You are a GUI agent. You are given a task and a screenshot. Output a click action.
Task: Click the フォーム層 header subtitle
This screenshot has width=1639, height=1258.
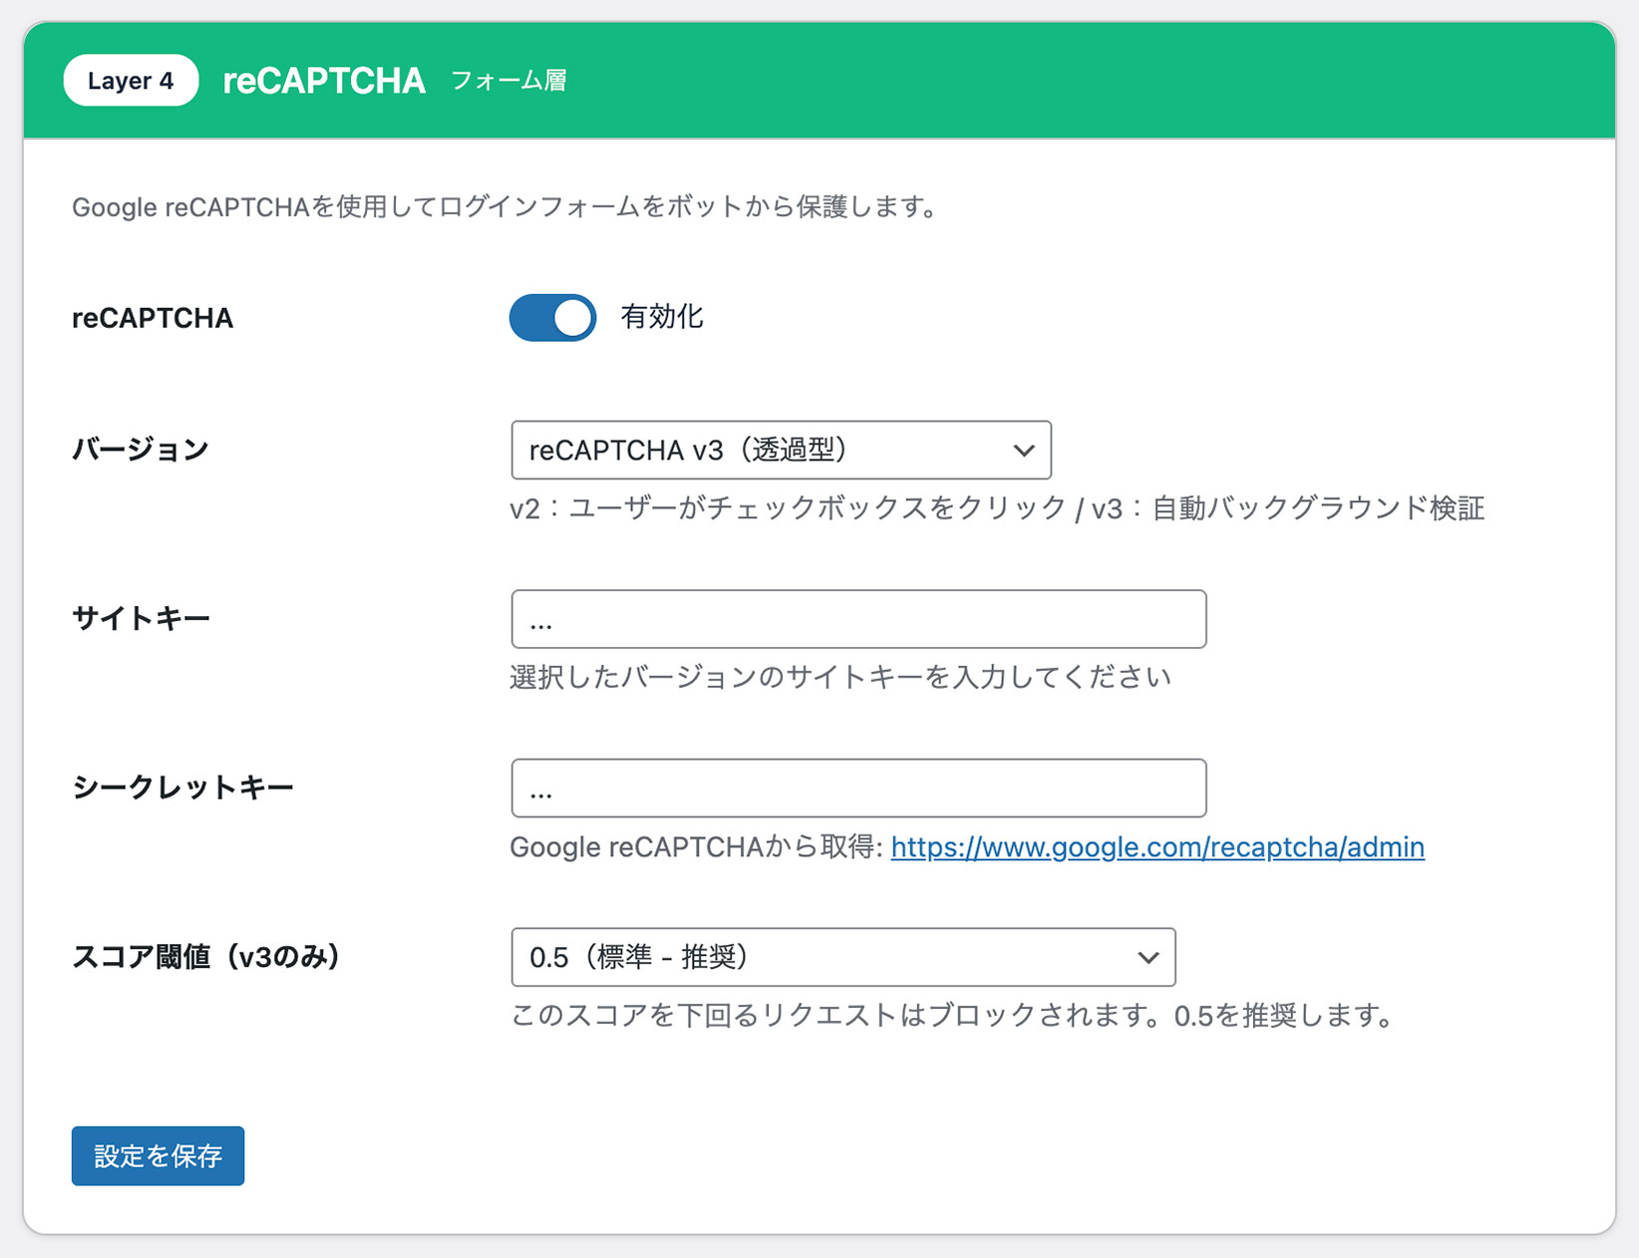pyautogui.click(x=508, y=81)
